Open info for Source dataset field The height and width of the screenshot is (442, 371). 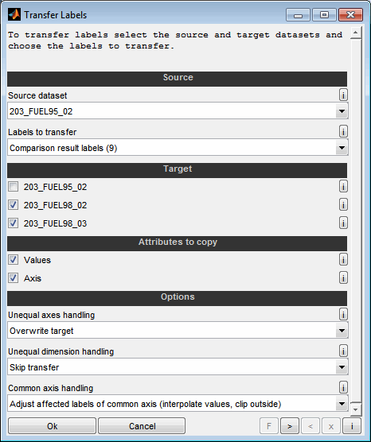pos(343,95)
